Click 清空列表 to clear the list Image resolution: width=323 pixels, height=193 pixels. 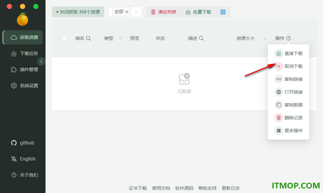click(164, 12)
